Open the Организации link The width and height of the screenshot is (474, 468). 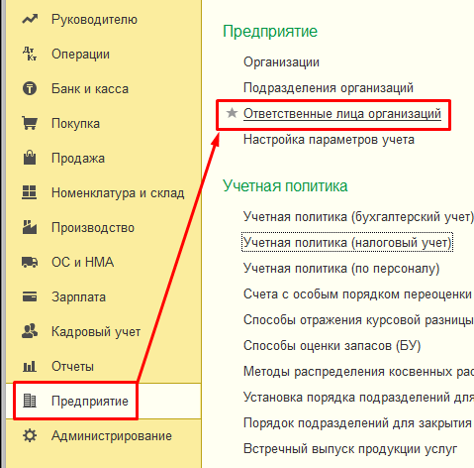pyautogui.click(x=281, y=62)
